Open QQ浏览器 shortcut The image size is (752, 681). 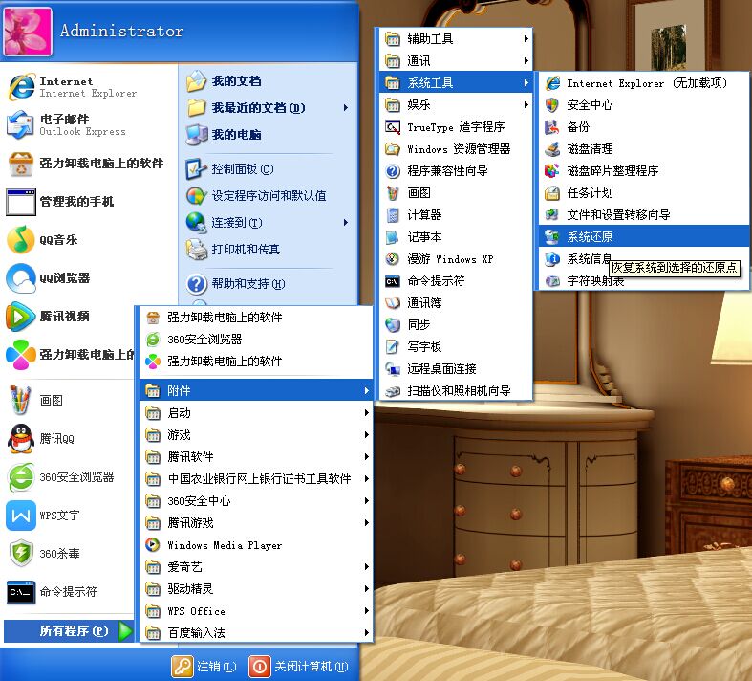(89, 278)
